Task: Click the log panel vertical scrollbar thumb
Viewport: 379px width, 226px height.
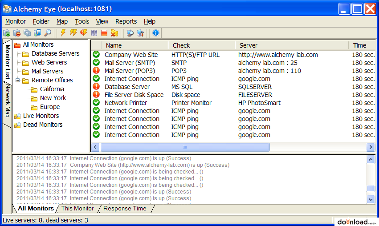Action: pos(371,189)
